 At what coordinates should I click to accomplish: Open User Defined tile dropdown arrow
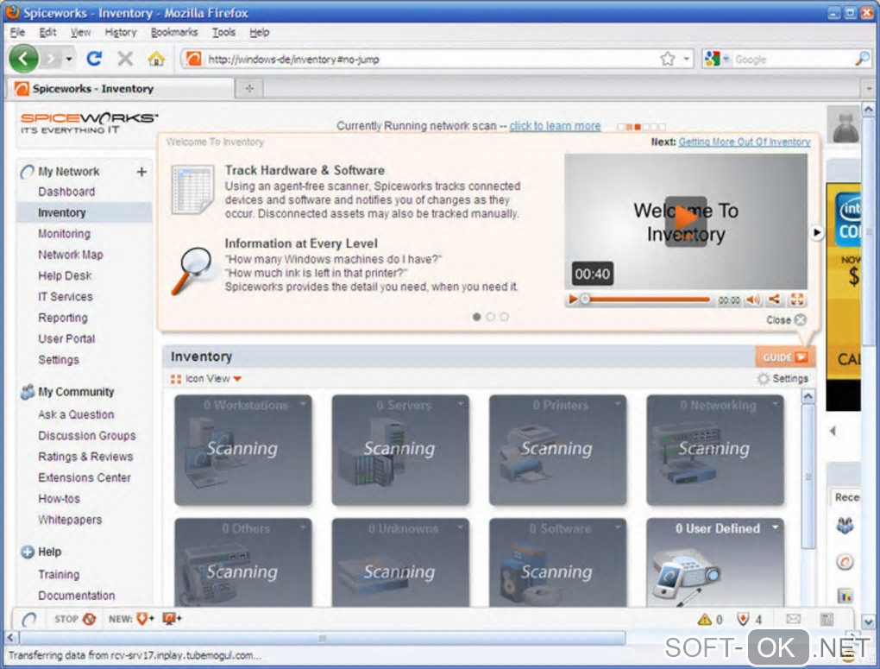pos(775,527)
